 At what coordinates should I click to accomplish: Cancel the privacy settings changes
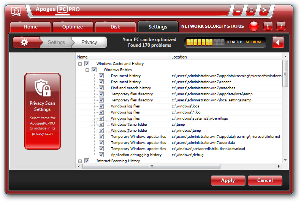[x=265, y=180]
